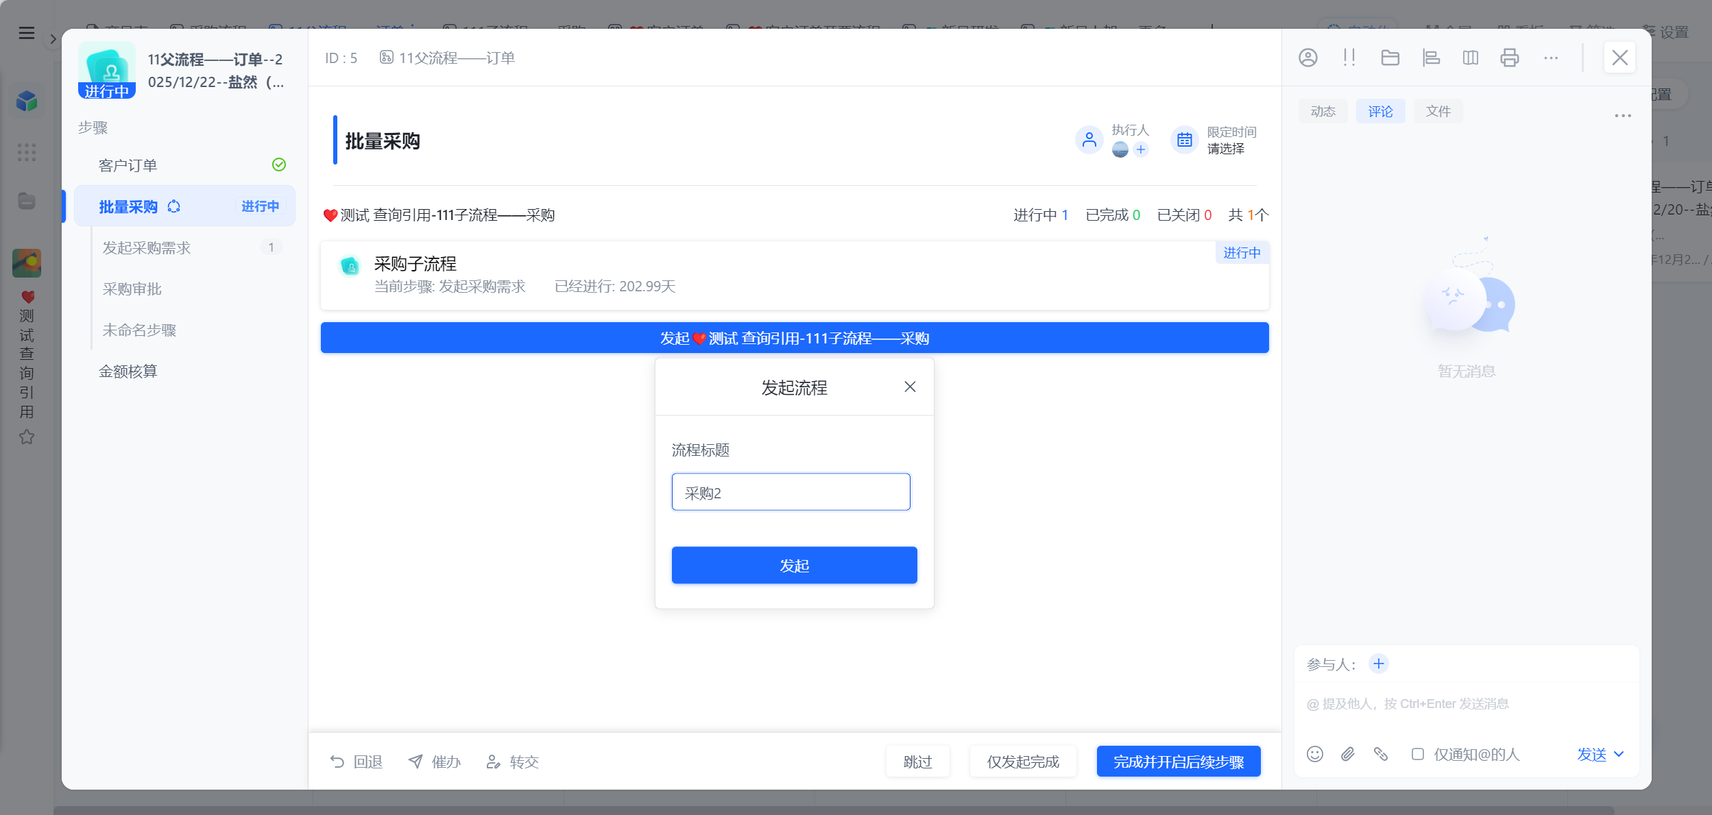
Task: Click the 回退 action
Action: [x=356, y=762]
